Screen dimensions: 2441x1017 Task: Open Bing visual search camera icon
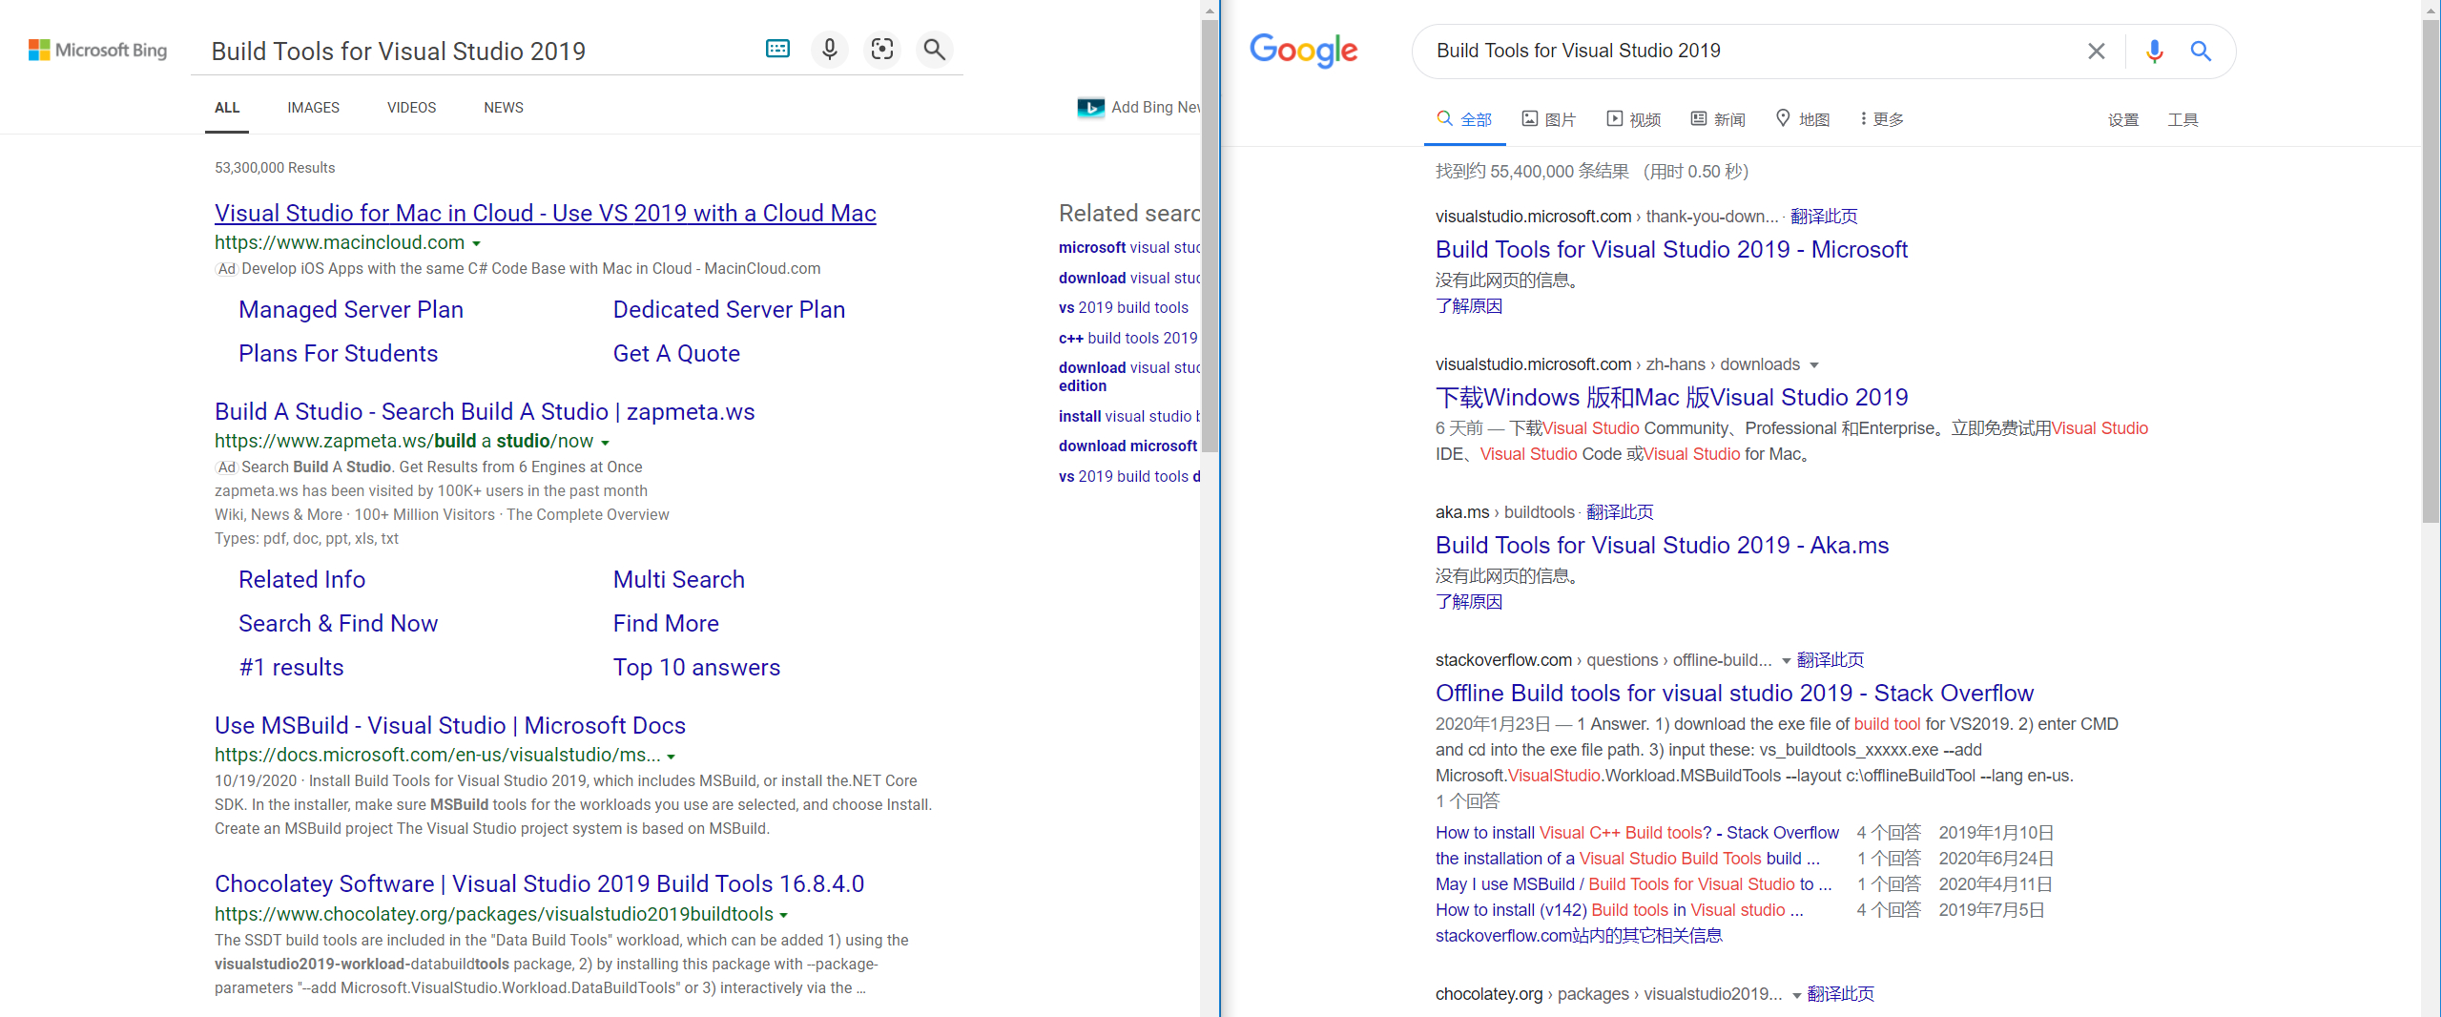click(x=881, y=49)
